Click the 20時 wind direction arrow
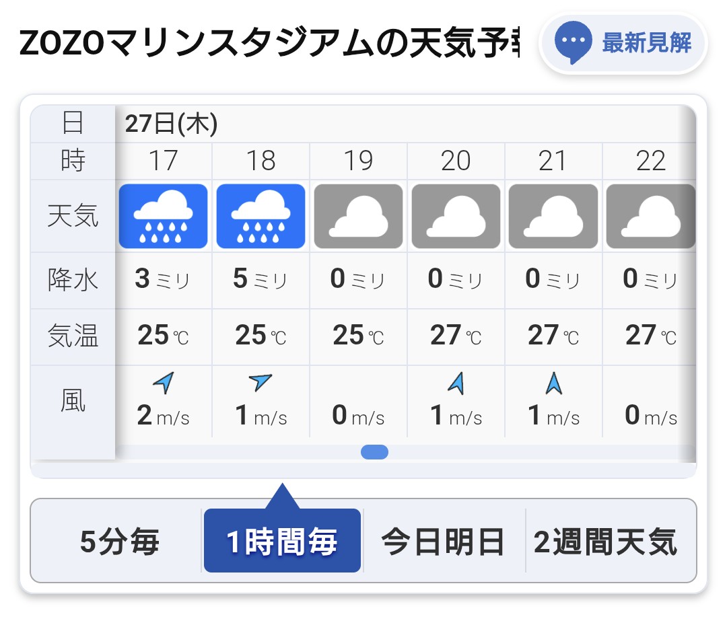This screenshot has height=629, width=727. pyautogui.click(x=456, y=383)
